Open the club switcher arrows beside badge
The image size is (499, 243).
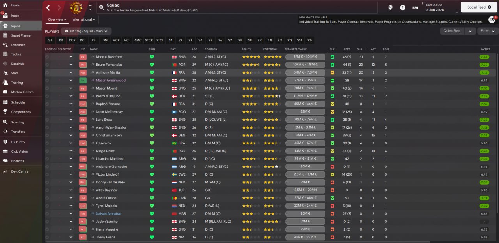90,7
